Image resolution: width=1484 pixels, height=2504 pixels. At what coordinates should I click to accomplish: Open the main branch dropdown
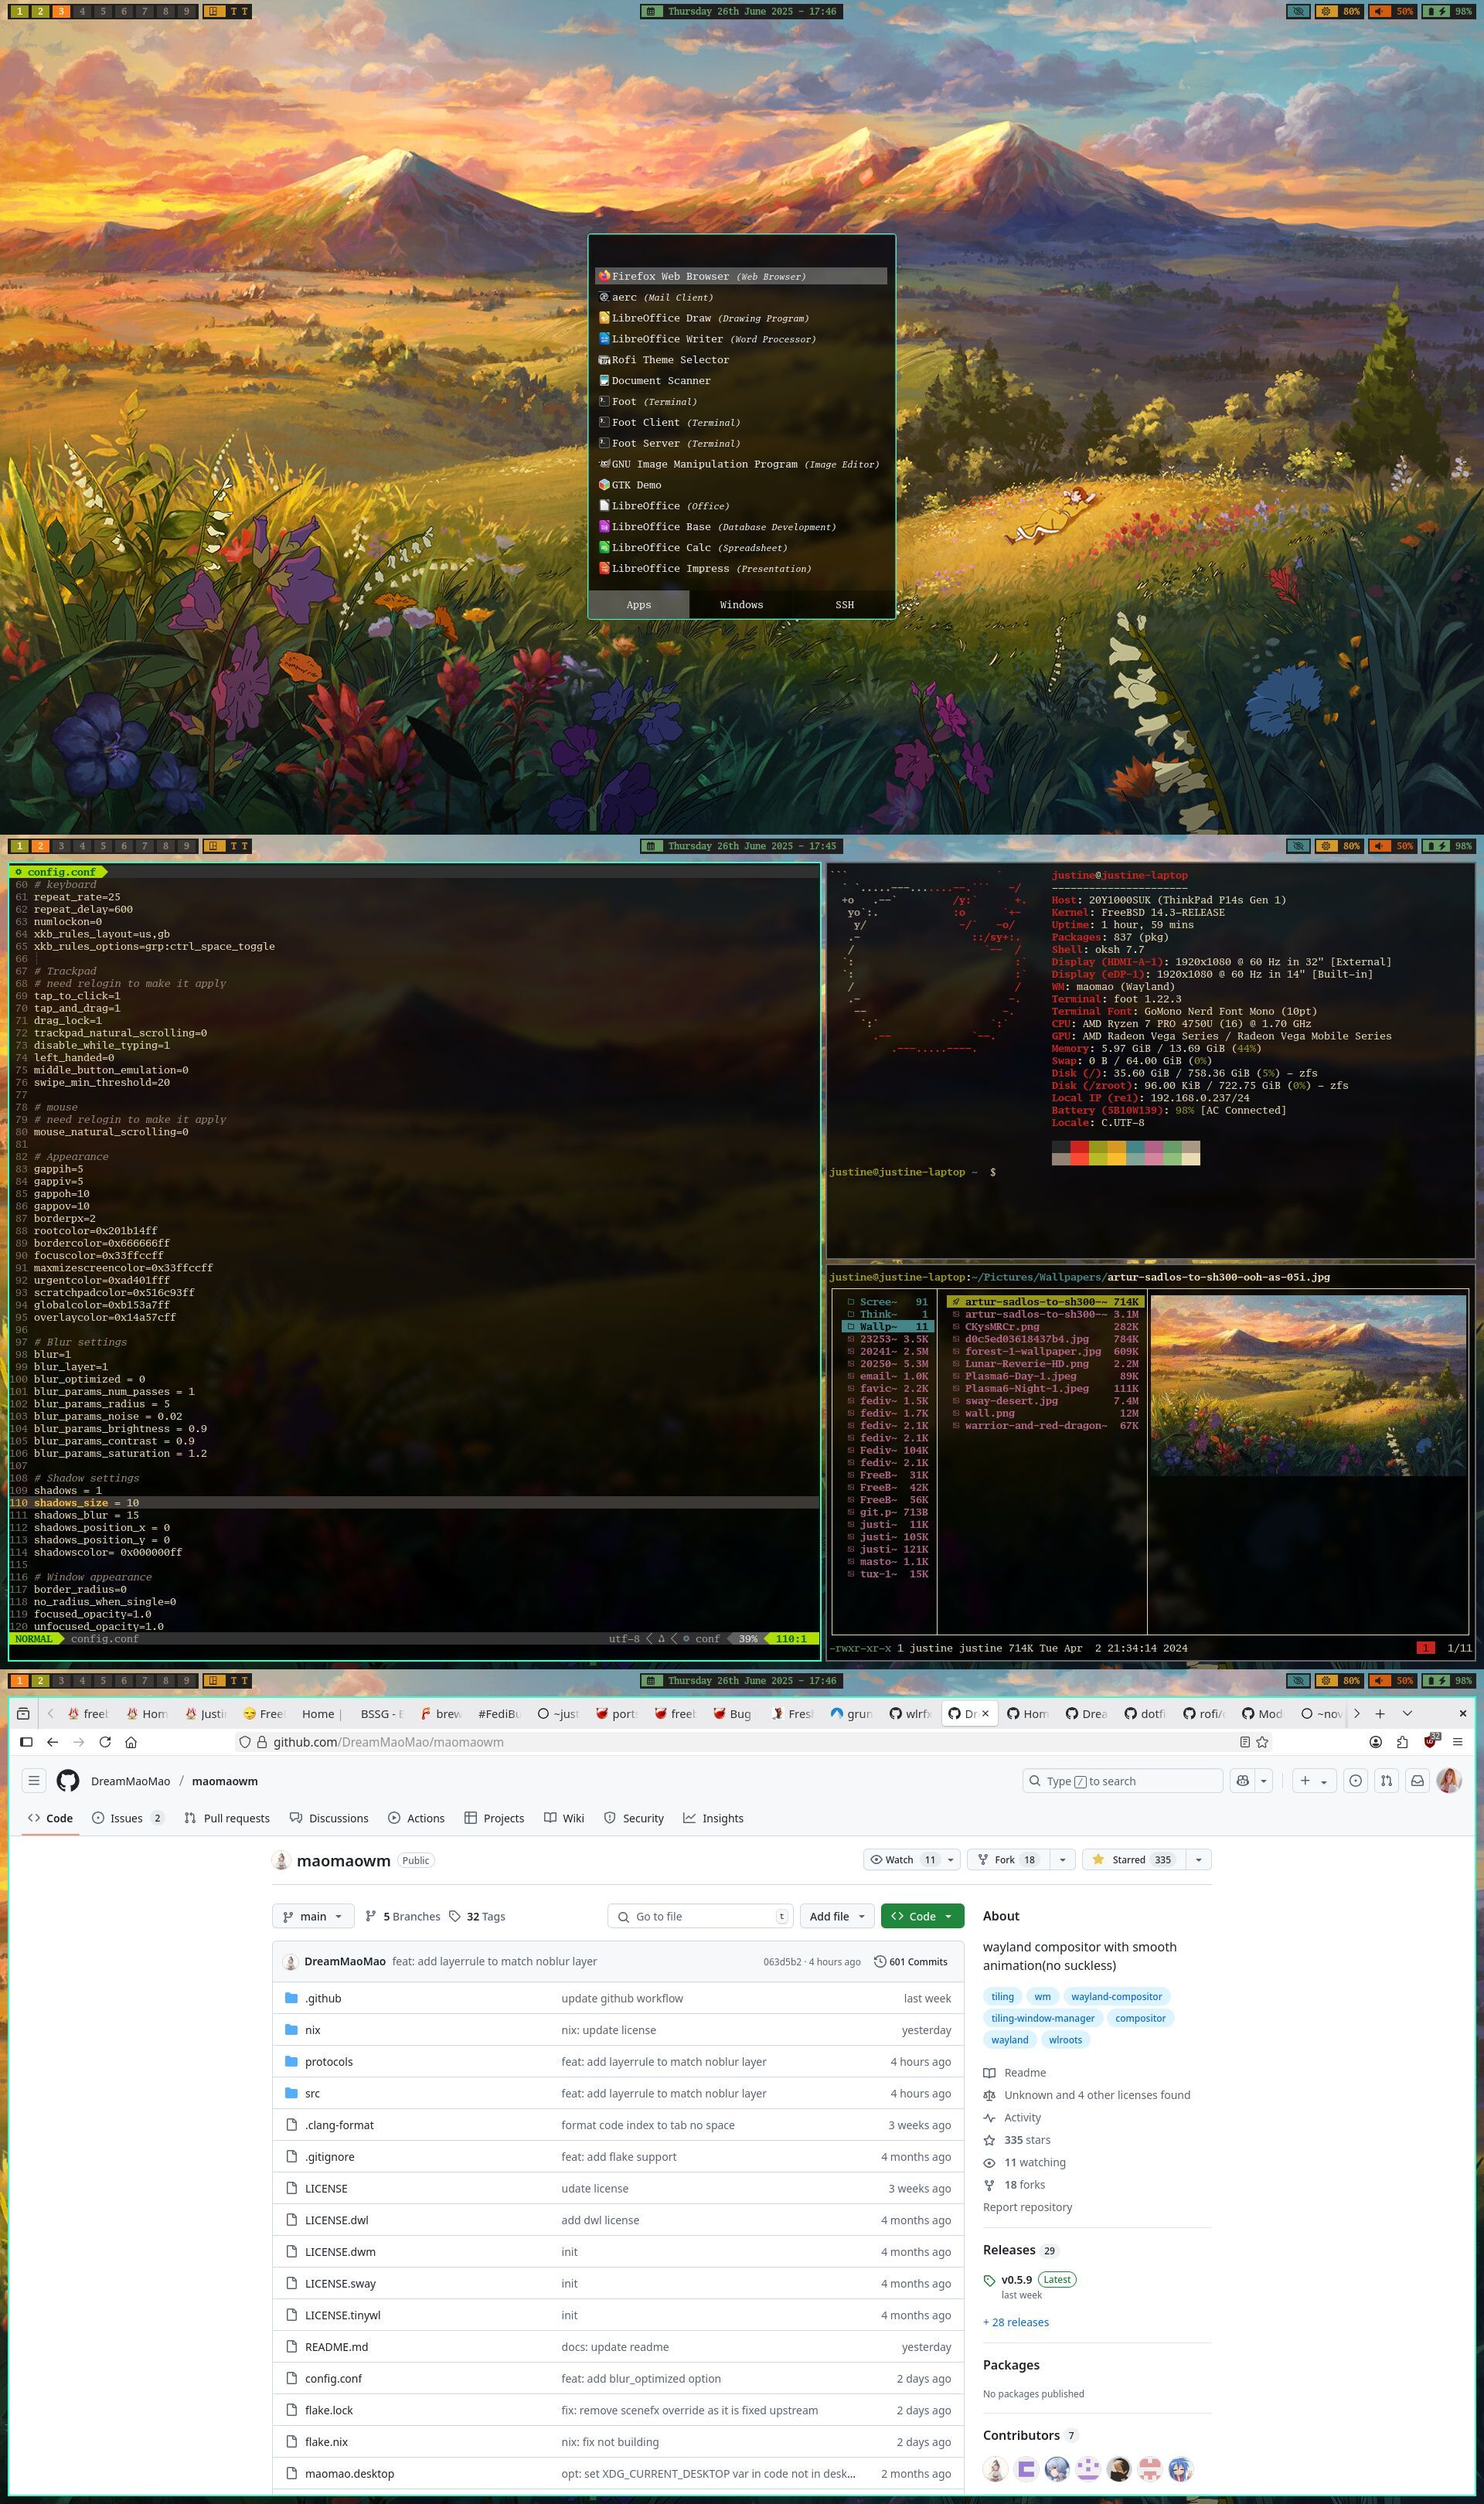pos(313,1916)
